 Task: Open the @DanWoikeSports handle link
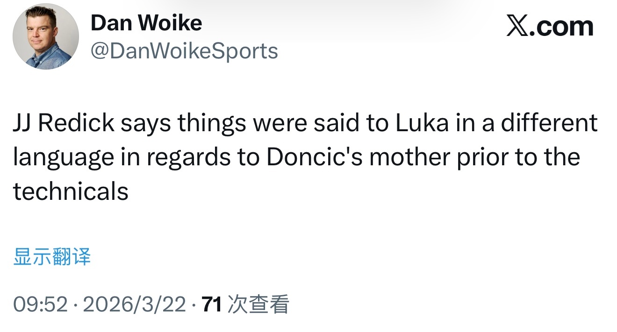click(184, 51)
